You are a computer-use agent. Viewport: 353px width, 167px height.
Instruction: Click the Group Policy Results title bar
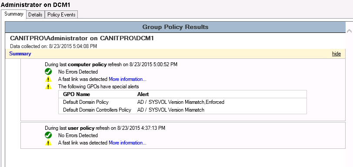pos(175,27)
